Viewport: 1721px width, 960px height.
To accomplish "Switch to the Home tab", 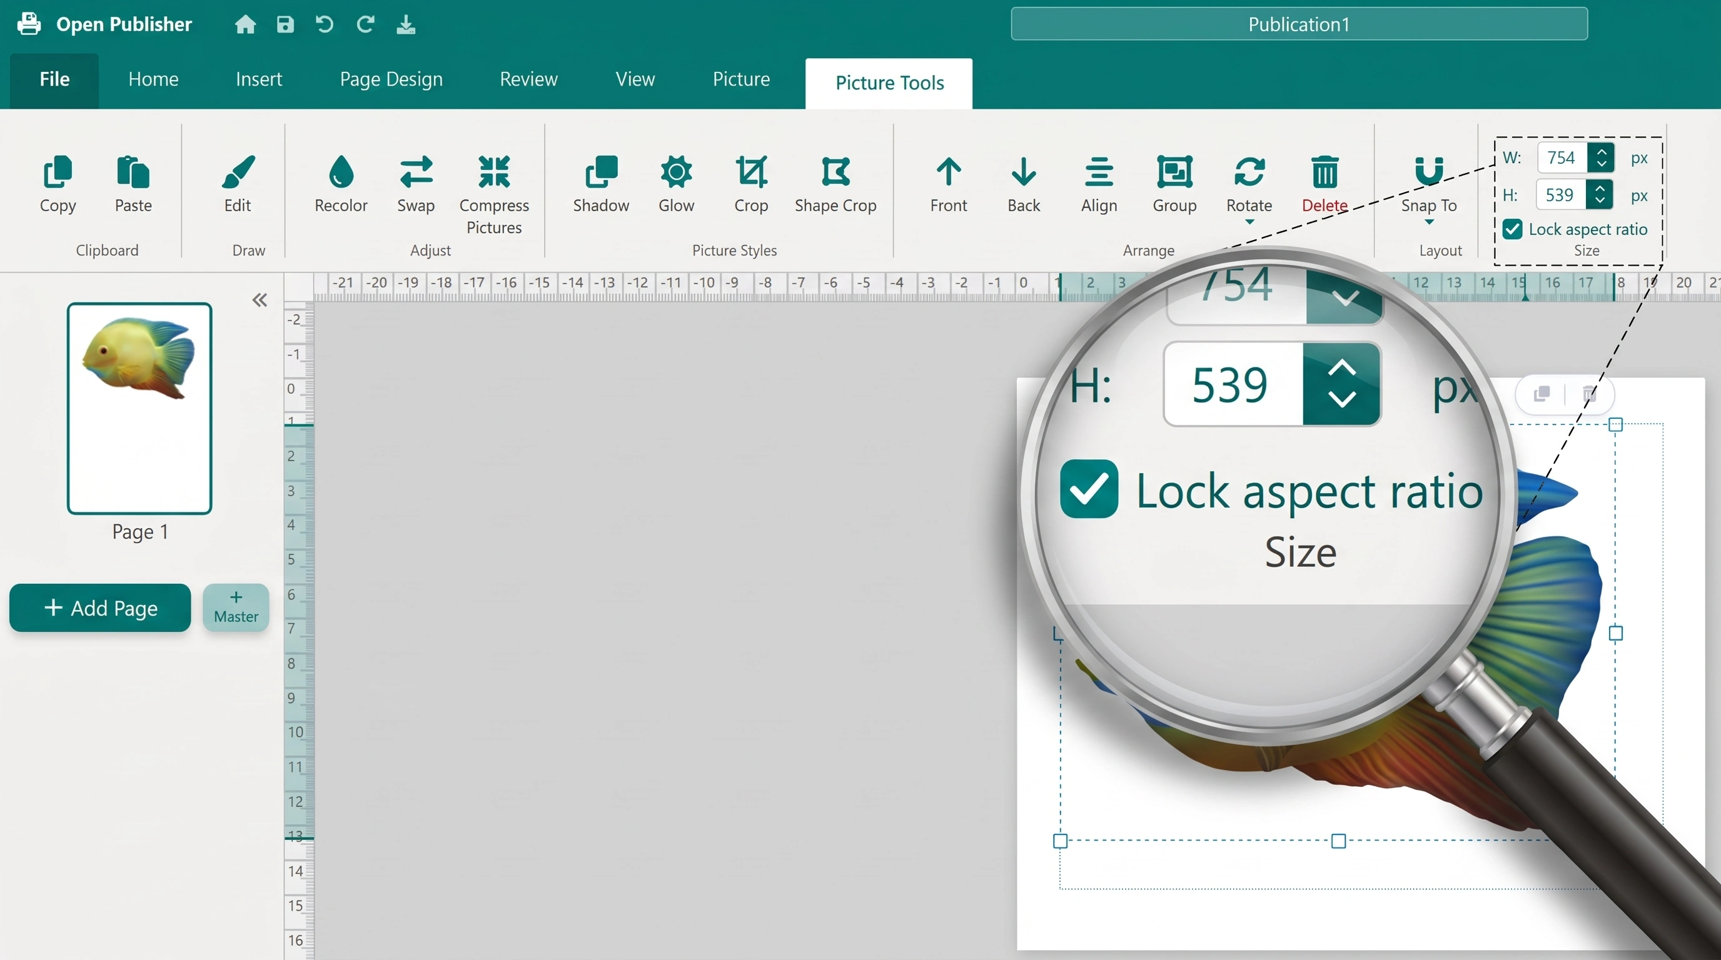I will [x=153, y=79].
